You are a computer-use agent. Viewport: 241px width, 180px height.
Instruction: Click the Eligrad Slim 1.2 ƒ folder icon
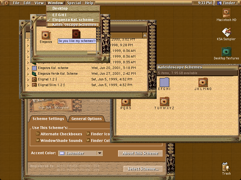click(34, 85)
